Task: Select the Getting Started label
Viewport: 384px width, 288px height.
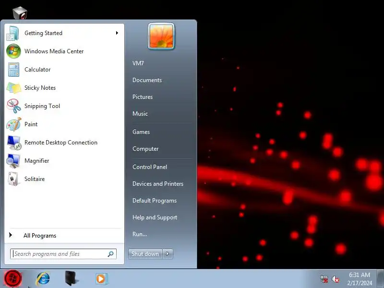Action: point(43,33)
